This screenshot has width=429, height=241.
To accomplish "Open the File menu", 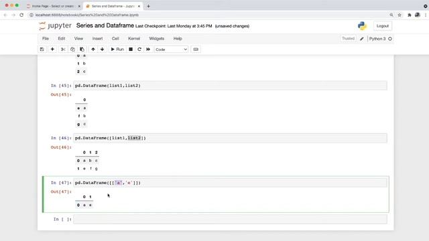I will tap(46, 39).
